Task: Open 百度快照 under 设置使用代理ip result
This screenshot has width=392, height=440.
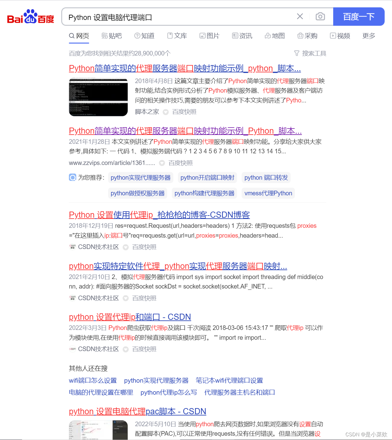Action: [x=144, y=247]
